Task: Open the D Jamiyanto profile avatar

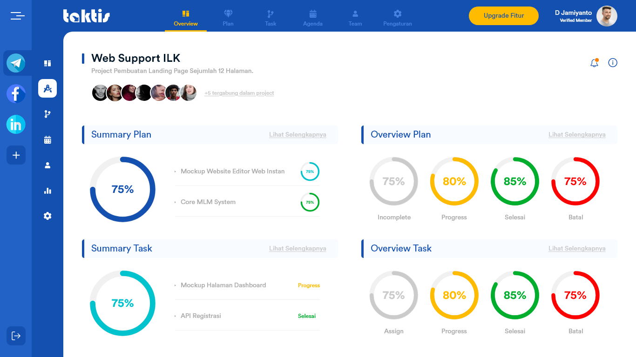Action: tap(607, 16)
